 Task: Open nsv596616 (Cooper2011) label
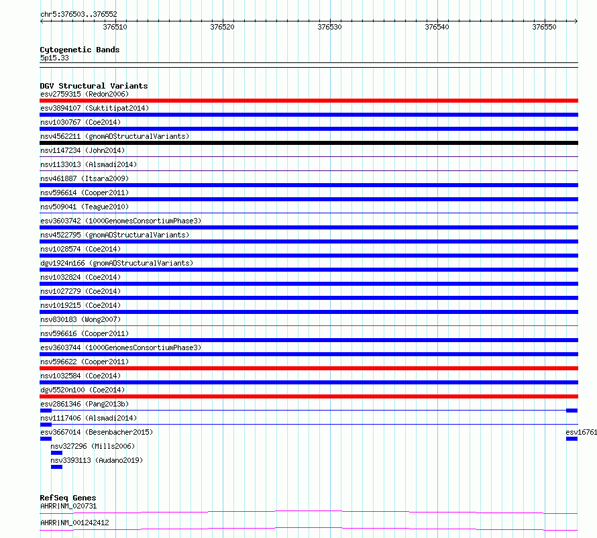[85, 333]
